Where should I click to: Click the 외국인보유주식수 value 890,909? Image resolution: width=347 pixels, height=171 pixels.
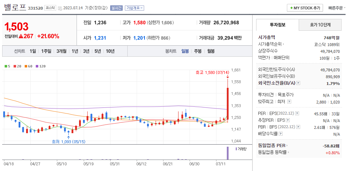coord(333,77)
